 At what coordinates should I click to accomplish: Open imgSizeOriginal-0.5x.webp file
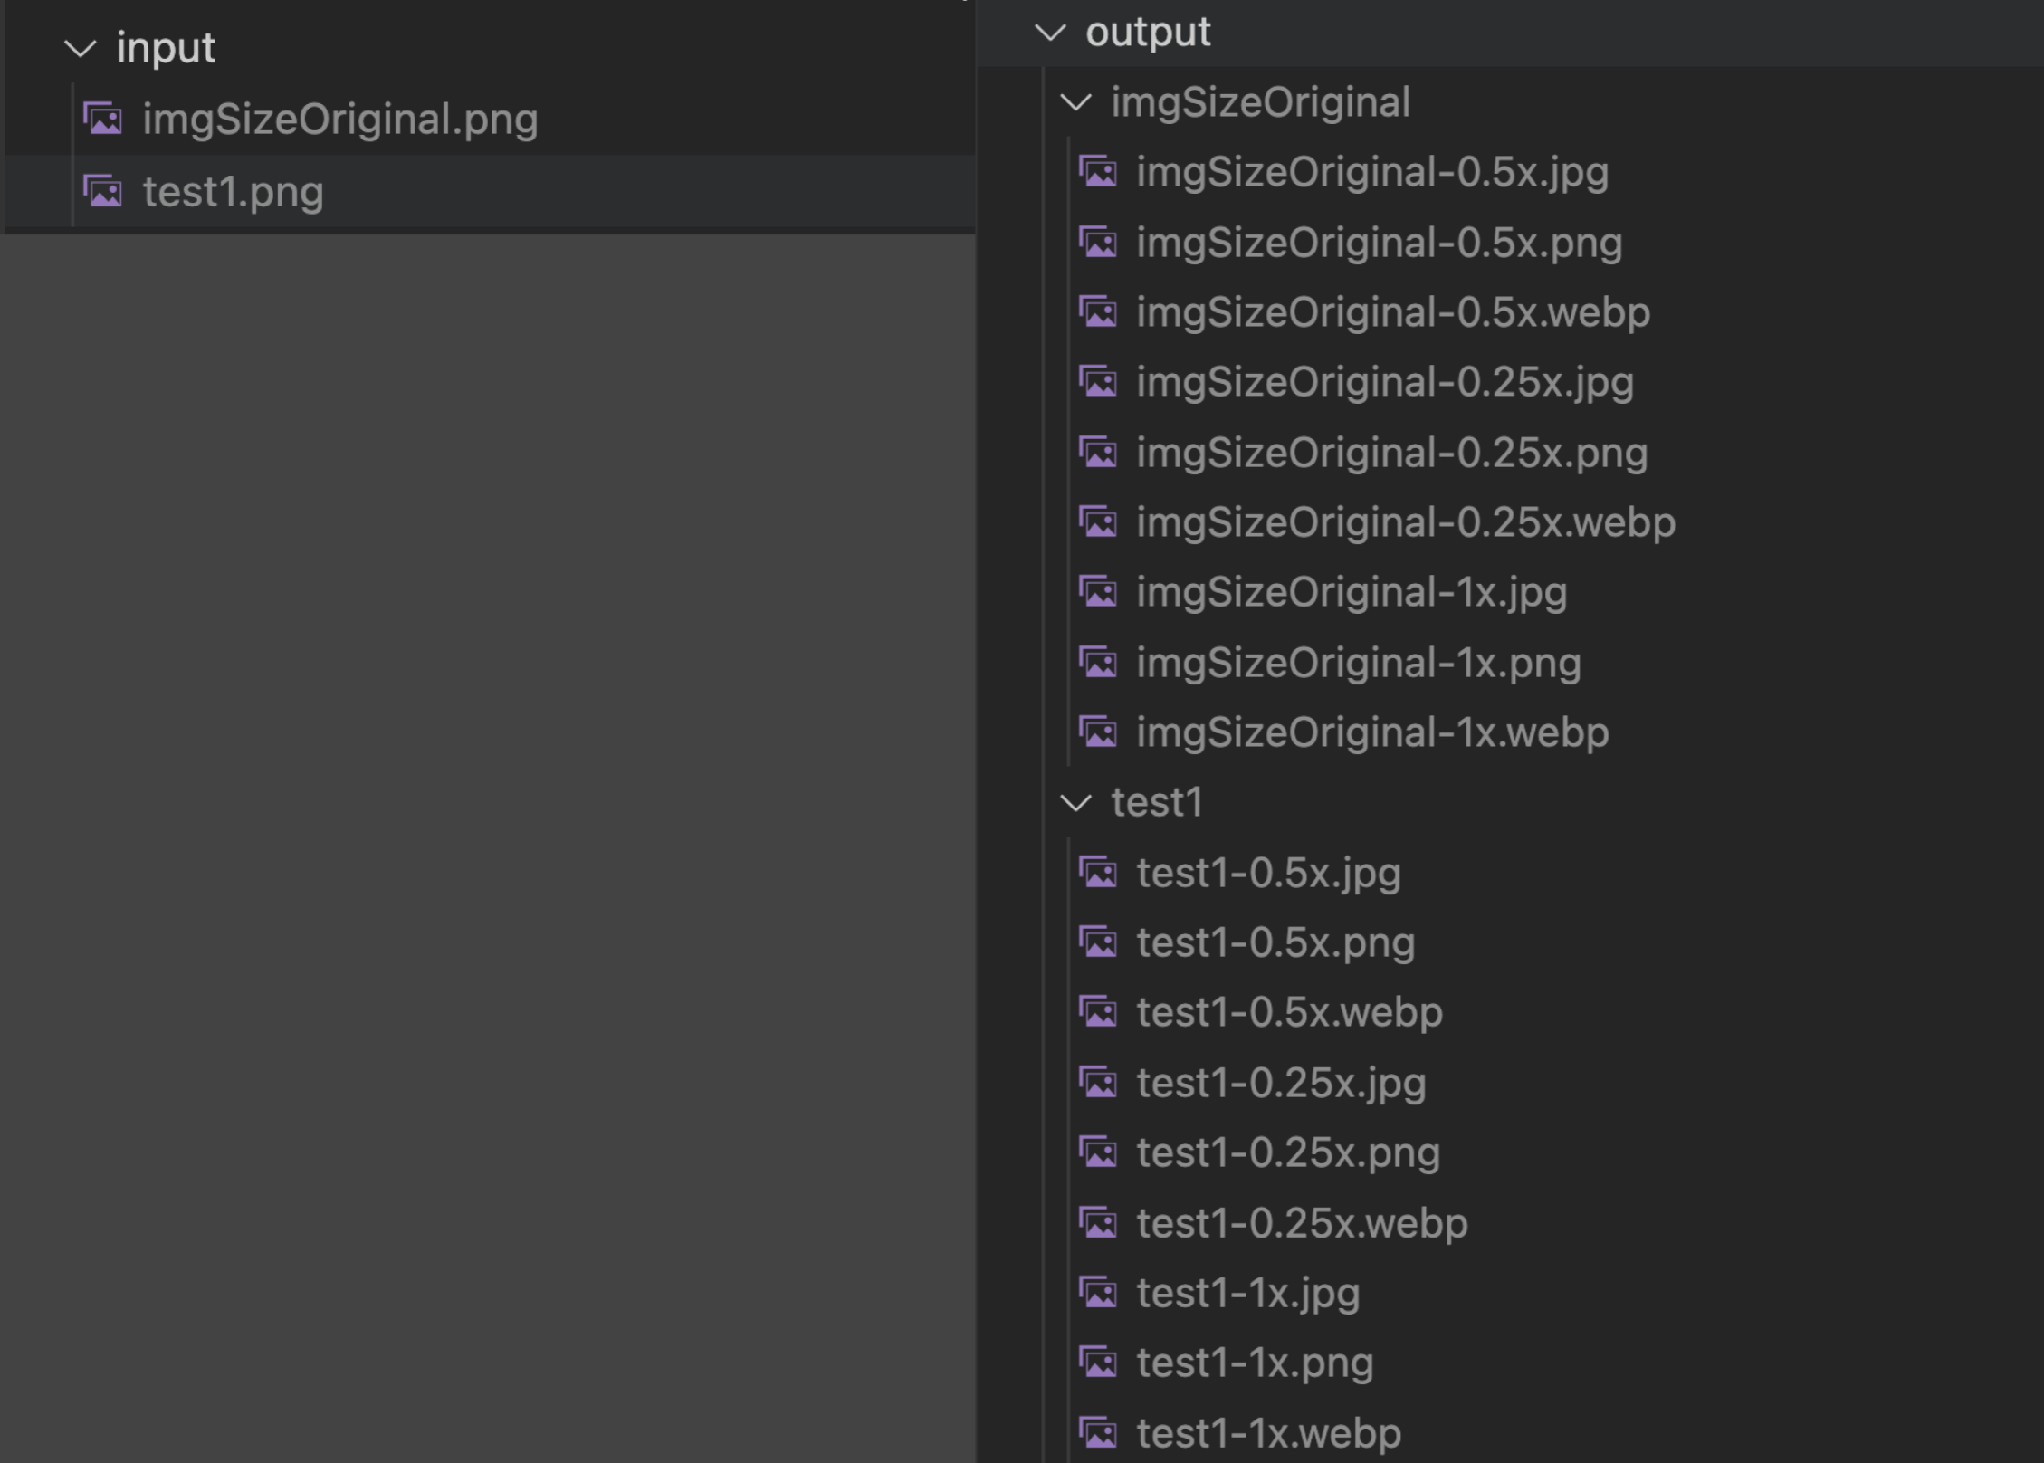pyautogui.click(x=1393, y=312)
